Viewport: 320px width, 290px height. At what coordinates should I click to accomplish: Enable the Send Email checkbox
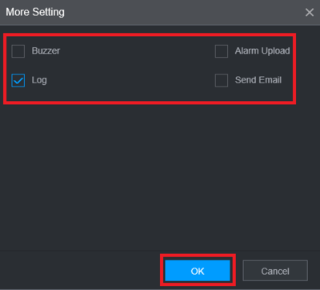tap(222, 80)
